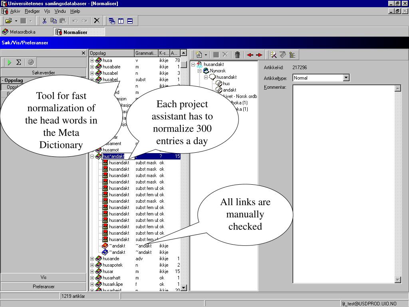Click the round stop search icon
409x307 pixels.
tap(31, 62)
